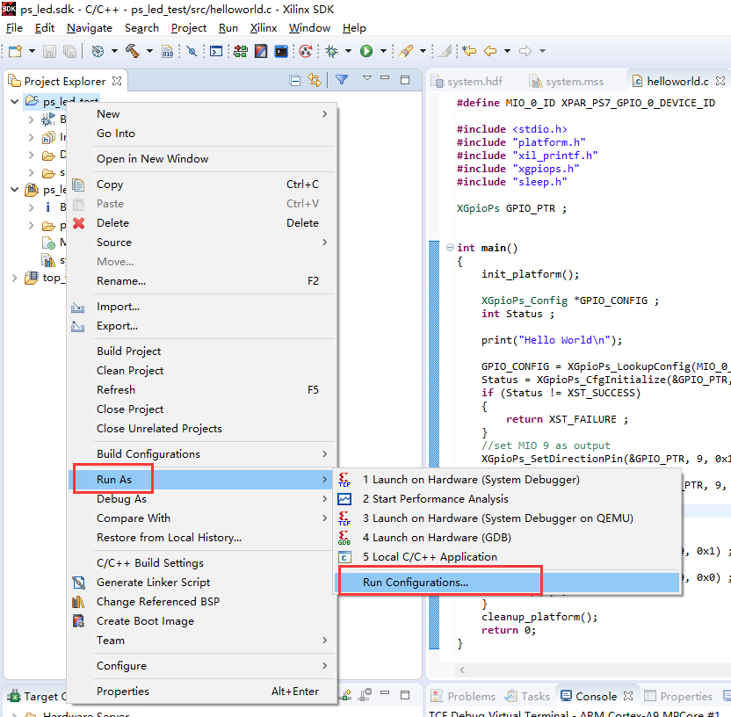Open the File menu
The width and height of the screenshot is (731, 717).
pos(14,28)
